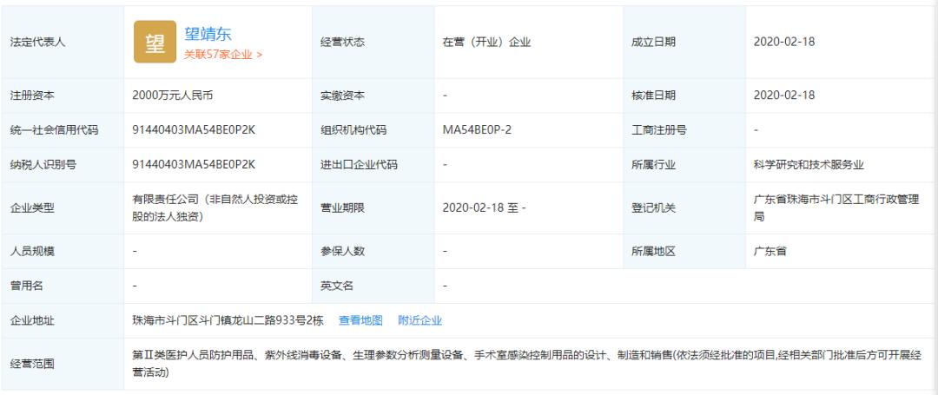Click the 2000万元人民币 value
Viewport: 938px width, 395px height.
coord(173,95)
